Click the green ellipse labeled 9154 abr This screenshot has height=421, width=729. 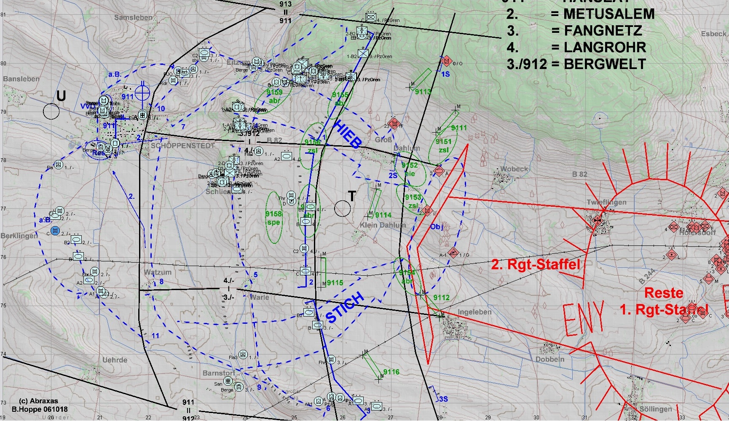click(x=407, y=276)
